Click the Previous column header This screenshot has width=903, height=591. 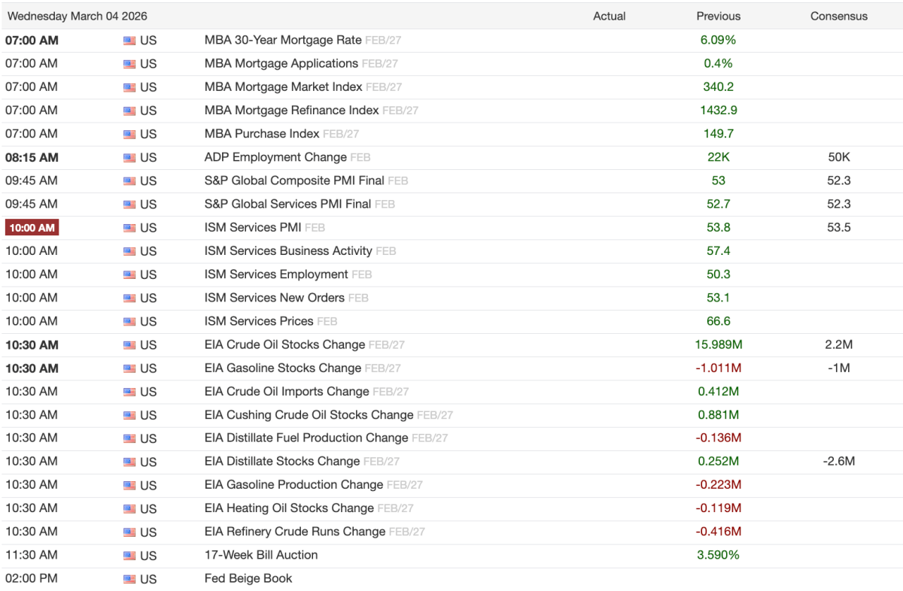[718, 16]
